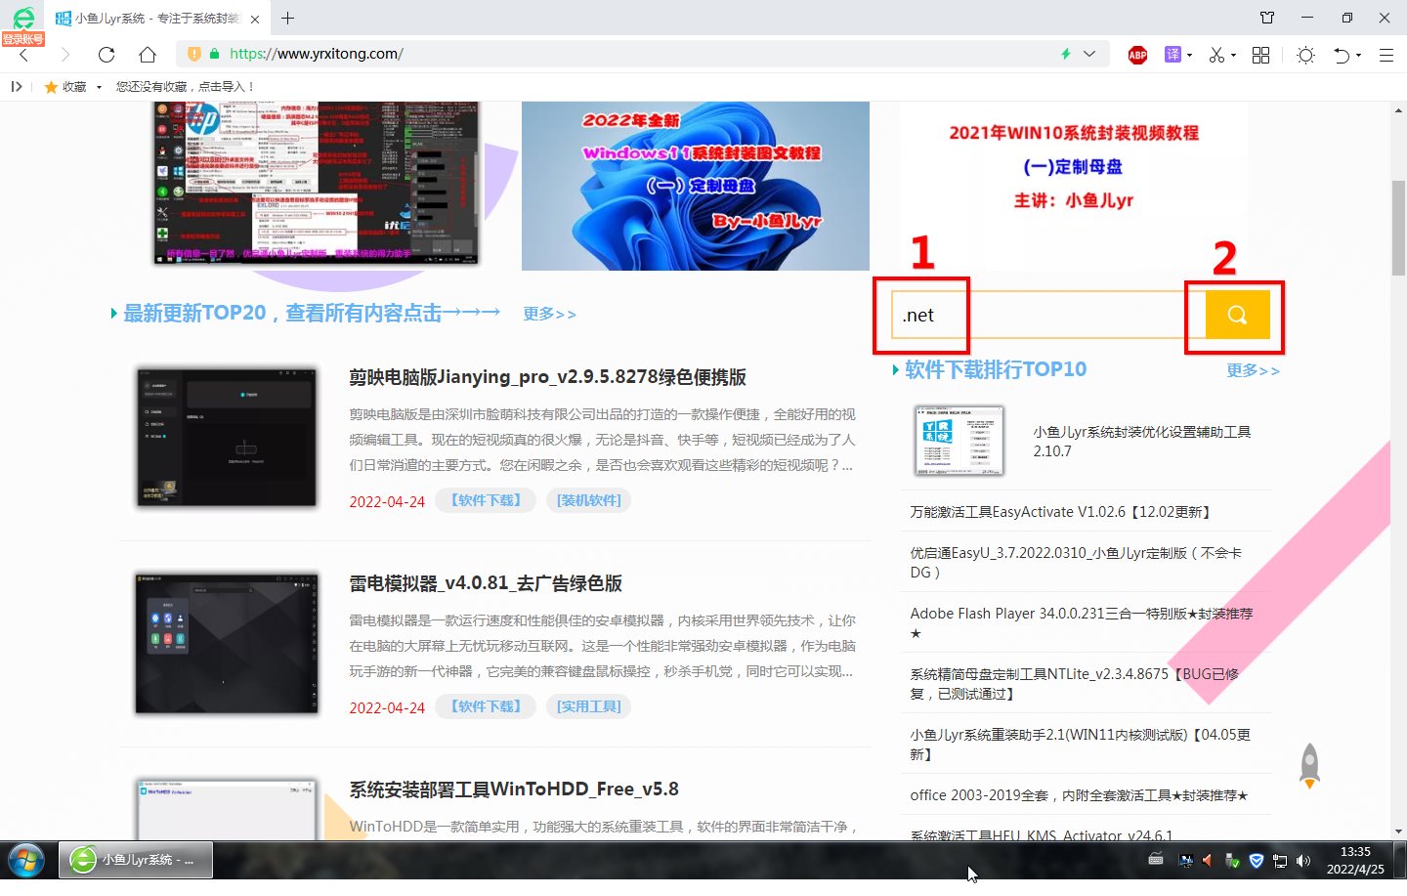The image size is (1407, 896).
Task: Close the 小鱼儿yr系统 tab
Action: point(255,19)
